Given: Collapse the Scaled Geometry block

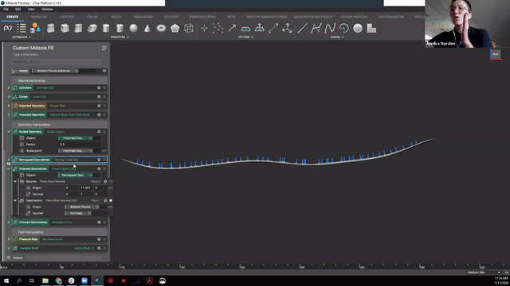Looking at the screenshot, I should coord(9,132).
